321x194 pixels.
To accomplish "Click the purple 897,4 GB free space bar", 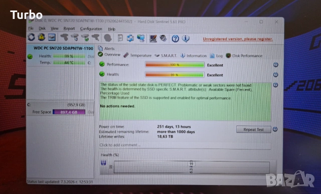I will [69, 112].
